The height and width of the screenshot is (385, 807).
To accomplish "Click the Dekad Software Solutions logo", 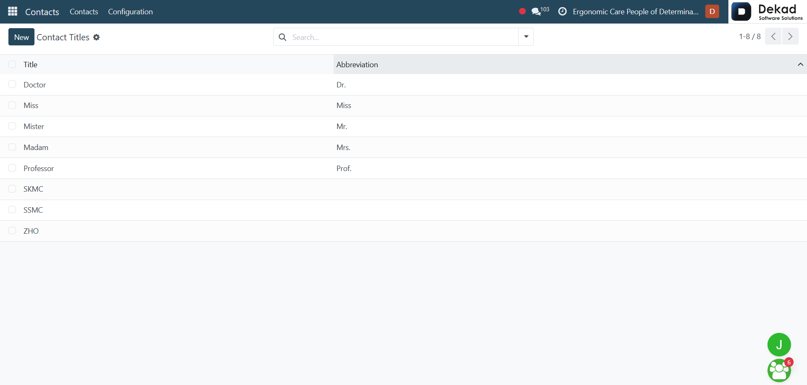I will (x=767, y=12).
